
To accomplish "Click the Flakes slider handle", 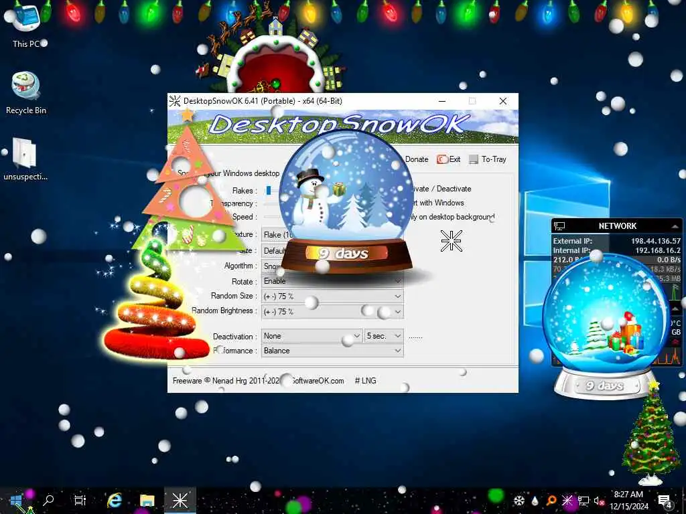I will [x=269, y=190].
